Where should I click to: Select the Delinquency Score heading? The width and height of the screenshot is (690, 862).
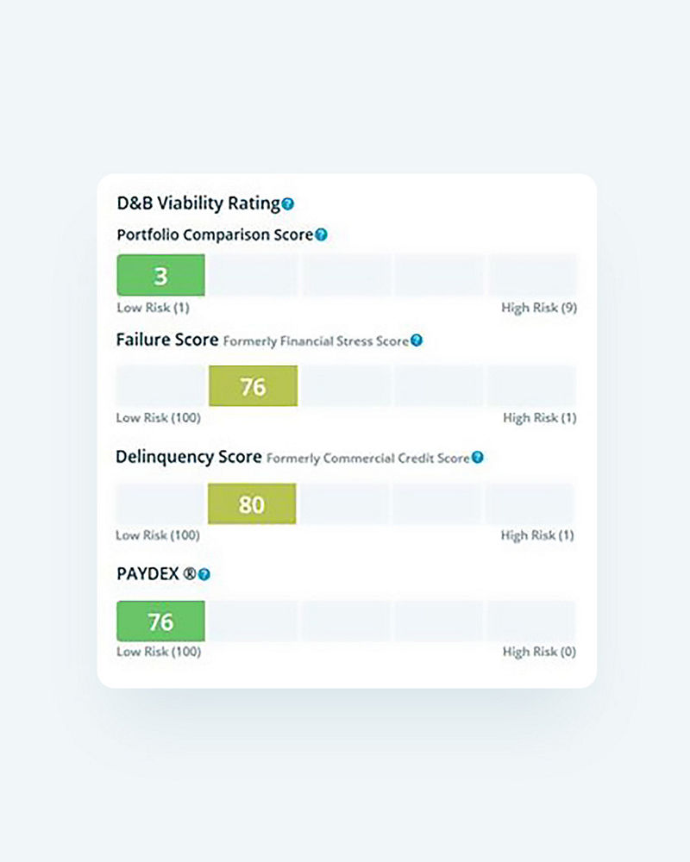pyautogui.click(x=190, y=456)
